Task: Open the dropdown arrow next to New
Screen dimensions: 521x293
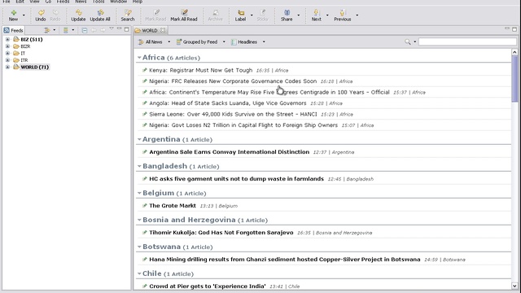Action: click(24, 15)
